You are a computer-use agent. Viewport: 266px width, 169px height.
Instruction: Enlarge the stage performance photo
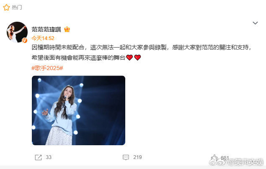coord(79,110)
